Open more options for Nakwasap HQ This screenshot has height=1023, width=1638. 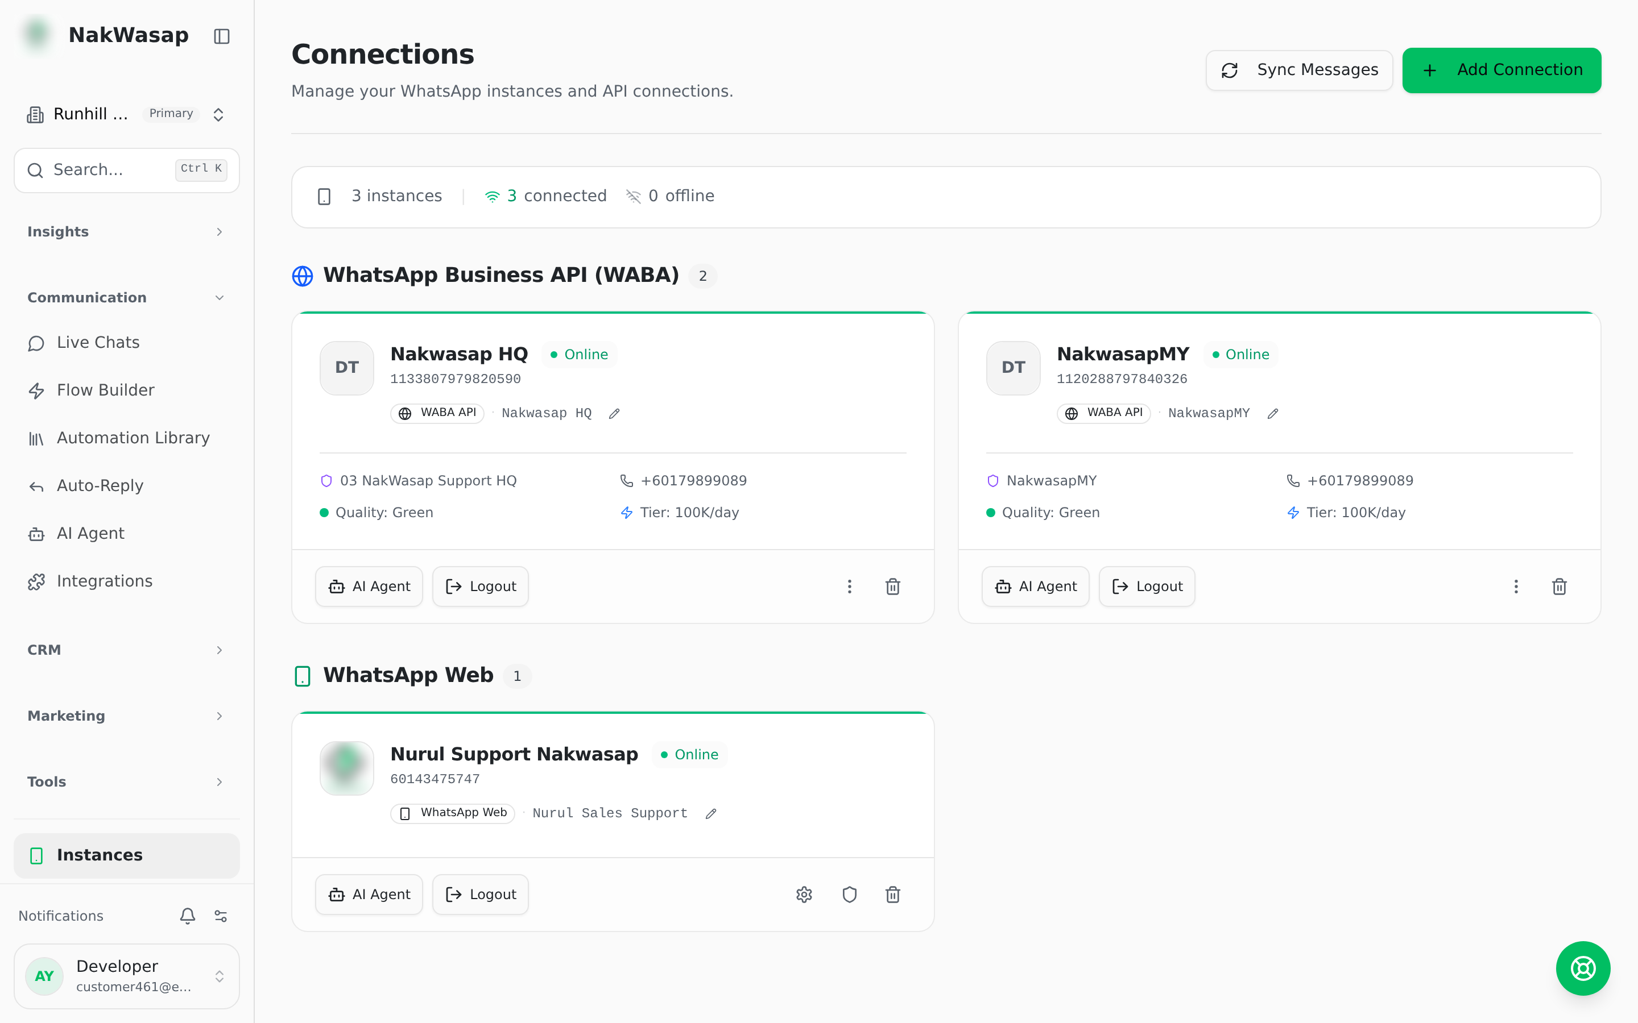tap(850, 587)
